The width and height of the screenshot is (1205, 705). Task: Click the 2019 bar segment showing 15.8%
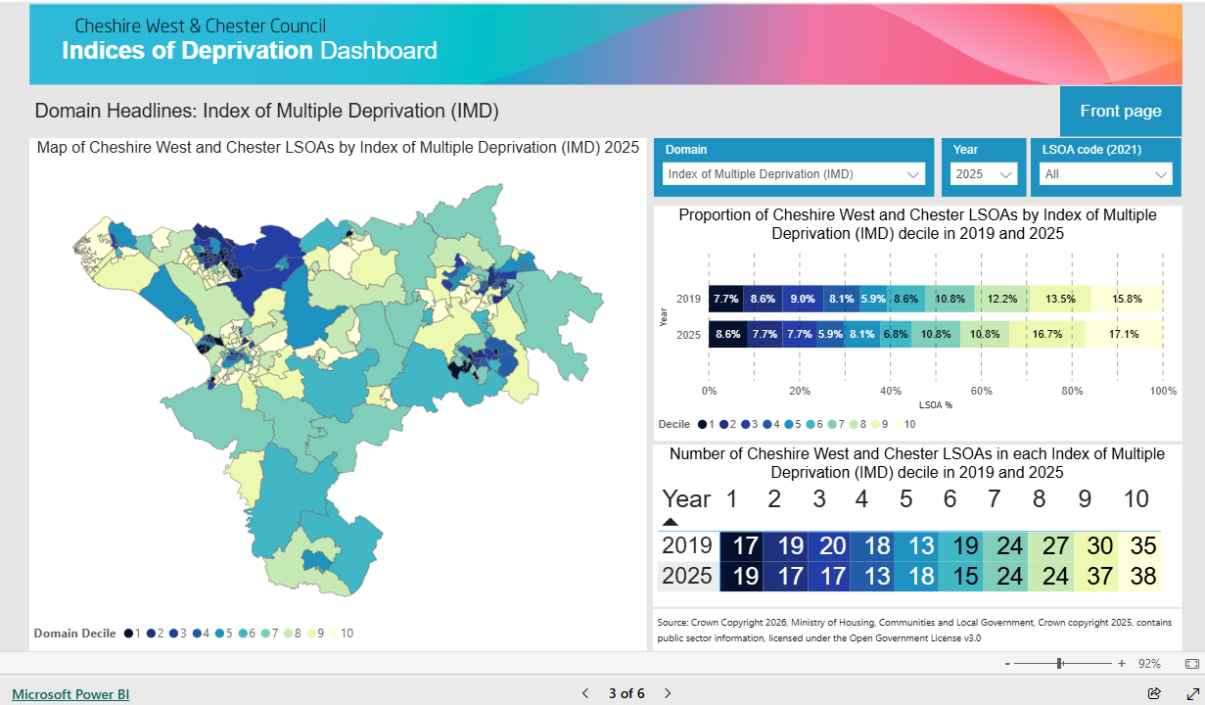(1127, 299)
